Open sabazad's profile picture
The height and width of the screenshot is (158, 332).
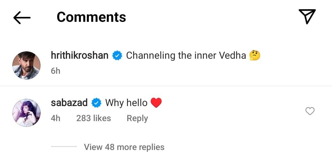pos(26,113)
